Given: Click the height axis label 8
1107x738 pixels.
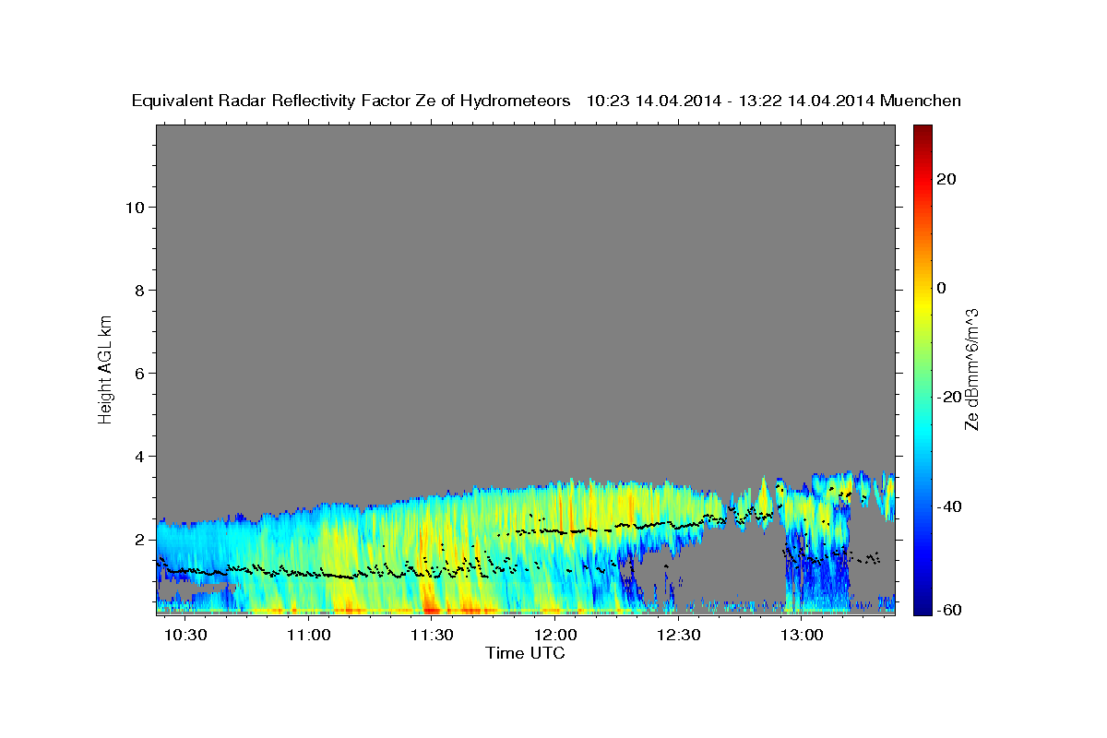Looking at the screenshot, I should click(141, 291).
